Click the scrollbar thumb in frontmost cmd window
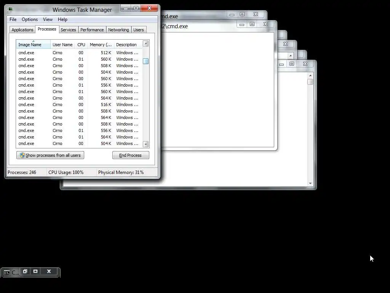The height and width of the screenshot is (293, 390). pyautogui.click(x=310, y=82)
